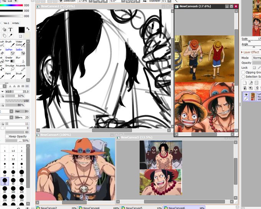Image resolution: width=261 pixels, height=209 pixels.
Task: Click the Hair 80 slider
Action: coord(22,111)
